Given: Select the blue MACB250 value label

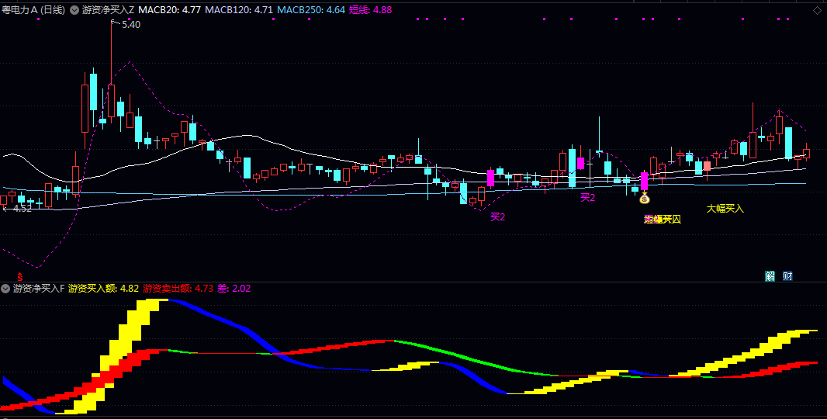Looking at the screenshot, I should (310, 10).
